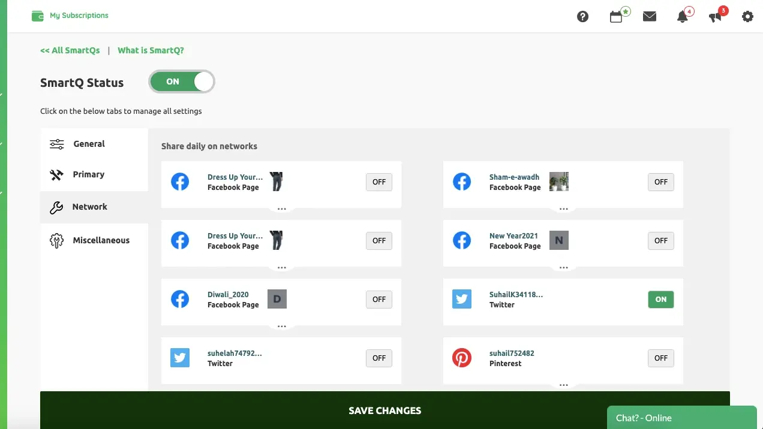Screen dimensions: 763x429
Task: Click the Primary tab tools icon
Action: (x=56, y=174)
